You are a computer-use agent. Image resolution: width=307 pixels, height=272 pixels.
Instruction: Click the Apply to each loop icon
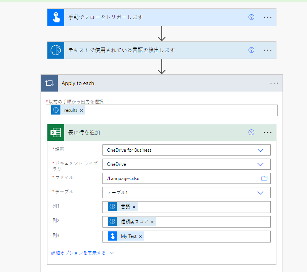point(49,83)
